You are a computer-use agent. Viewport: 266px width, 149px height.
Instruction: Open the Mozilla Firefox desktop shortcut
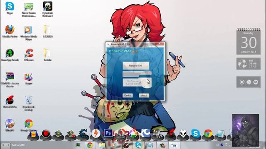[x=10, y=31]
